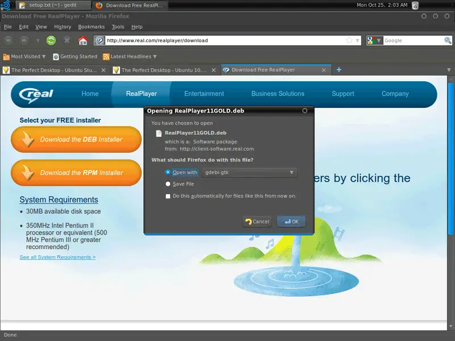455x341 pixels.
Task: Open the recent pages history dropdown arrow
Action: click(x=38, y=40)
